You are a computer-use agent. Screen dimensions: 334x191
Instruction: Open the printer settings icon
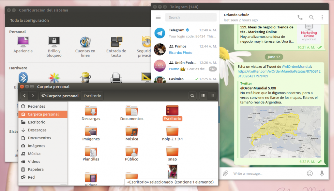click(116, 77)
